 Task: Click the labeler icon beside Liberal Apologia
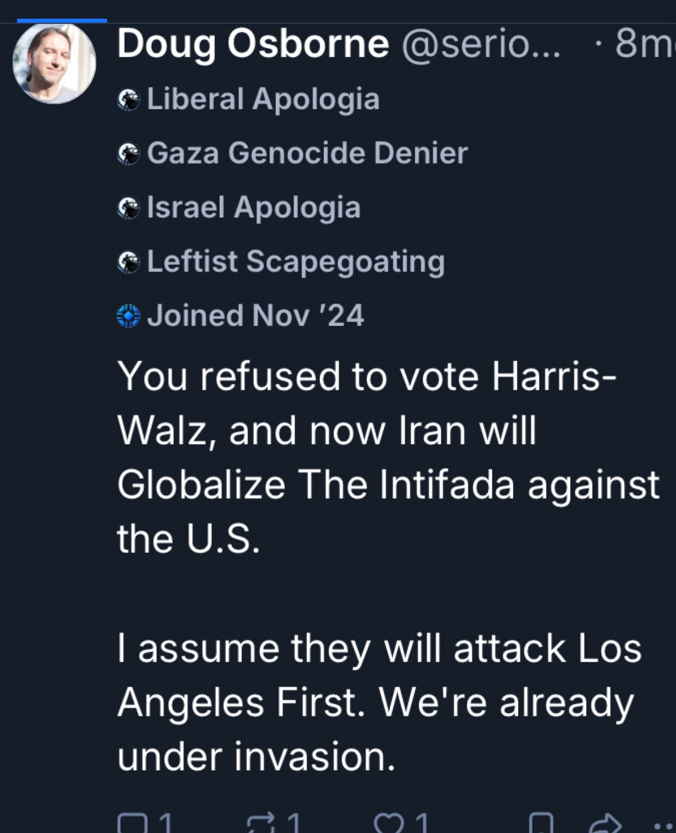coord(129,100)
